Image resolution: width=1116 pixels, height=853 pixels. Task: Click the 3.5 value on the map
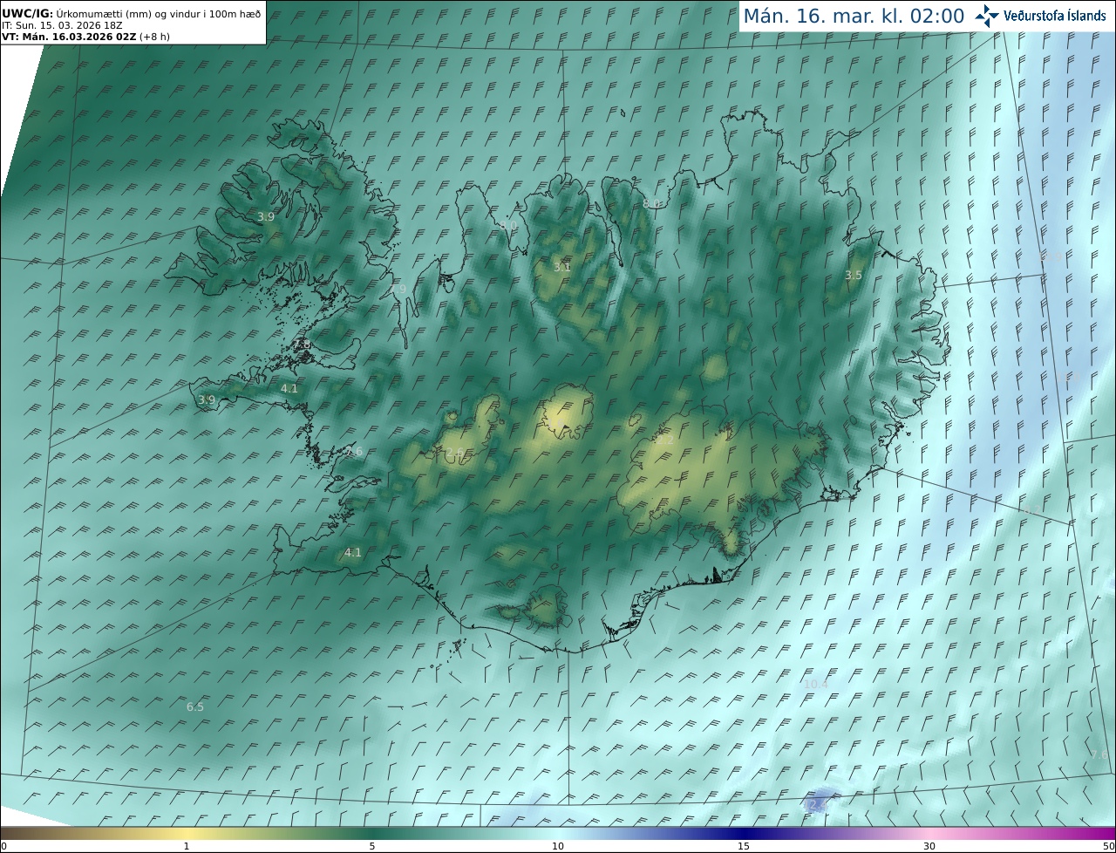tap(854, 276)
